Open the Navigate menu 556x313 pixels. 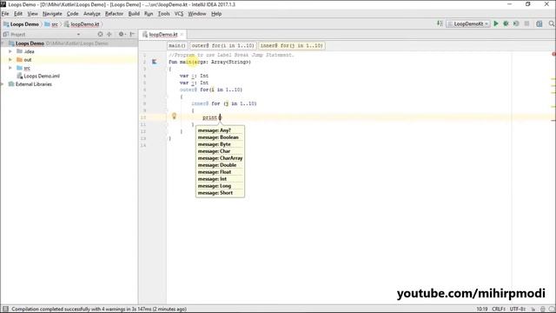coord(52,14)
